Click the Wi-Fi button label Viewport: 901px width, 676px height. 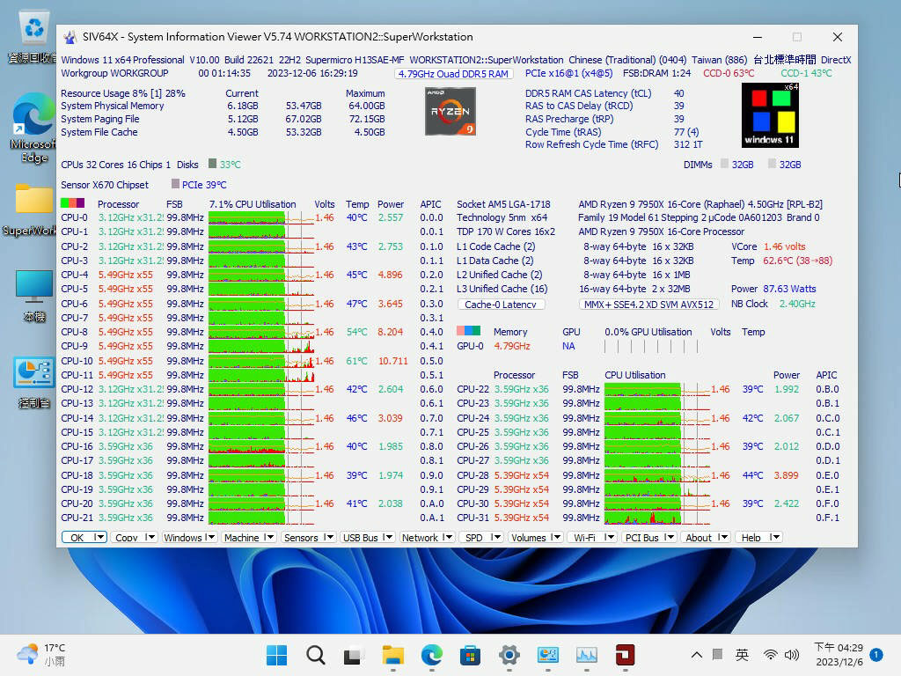coord(584,538)
